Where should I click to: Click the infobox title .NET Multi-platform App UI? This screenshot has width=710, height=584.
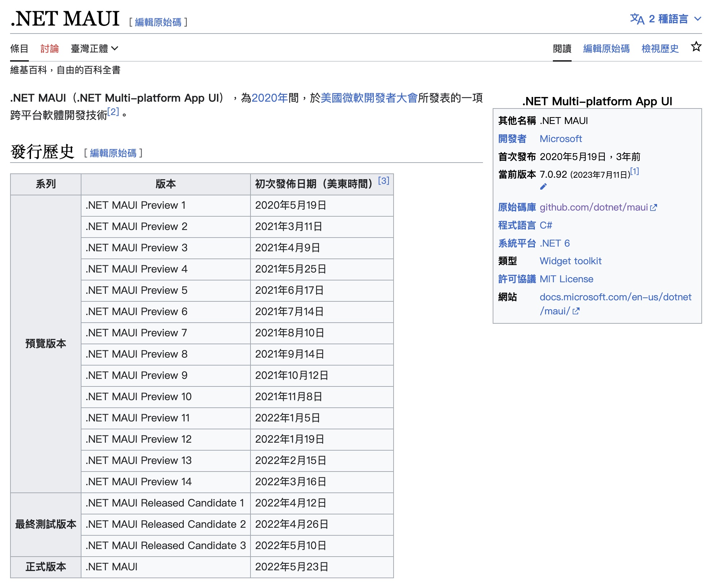(x=597, y=101)
